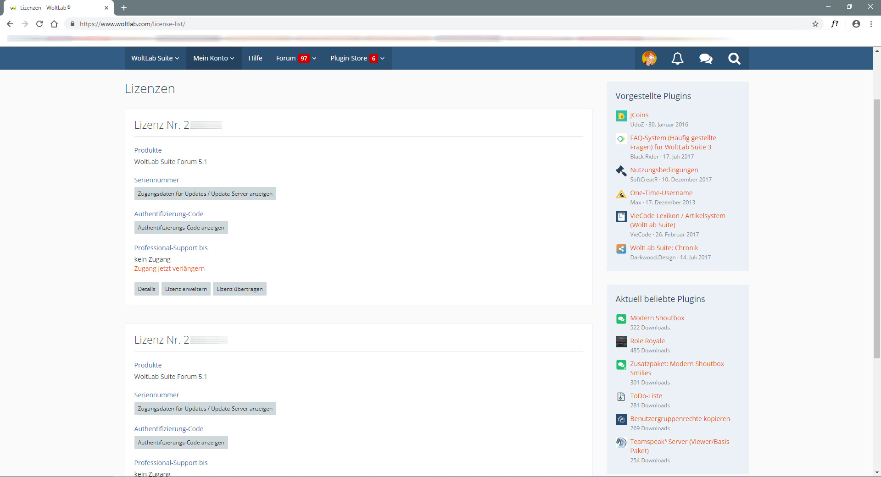
Task: Open the conversations speech bubble icon
Action: 705,58
